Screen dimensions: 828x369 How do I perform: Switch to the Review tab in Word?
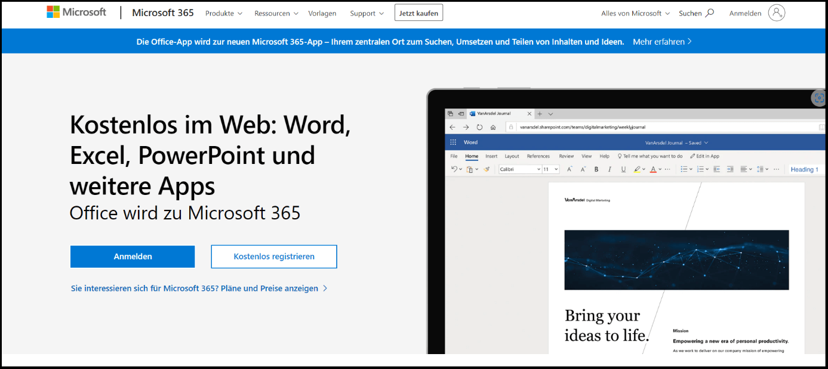[566, 156]
